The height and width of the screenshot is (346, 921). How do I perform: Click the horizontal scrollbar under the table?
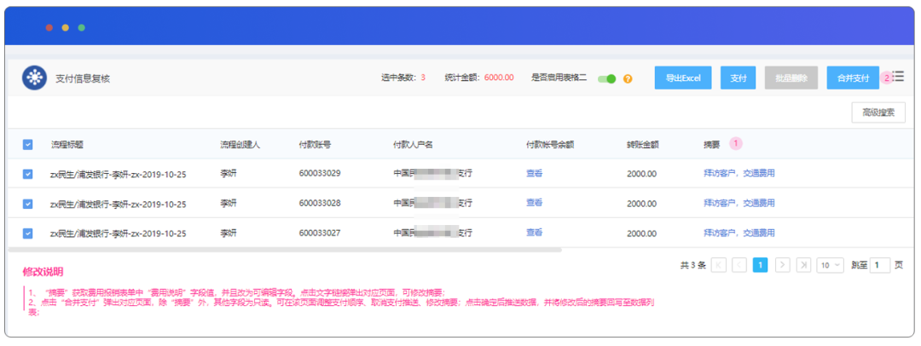[x=285, y=251]
